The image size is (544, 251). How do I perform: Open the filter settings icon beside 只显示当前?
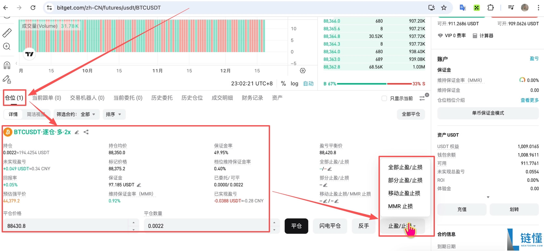coord(422,98)
